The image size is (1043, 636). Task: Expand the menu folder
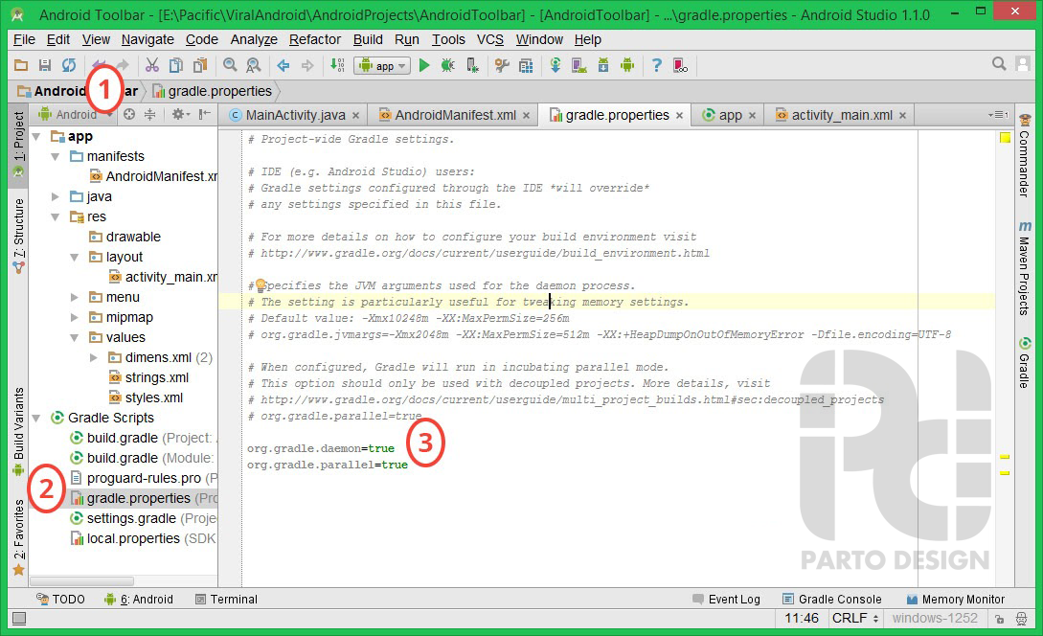pyautogui.click(x=75, y=297)
